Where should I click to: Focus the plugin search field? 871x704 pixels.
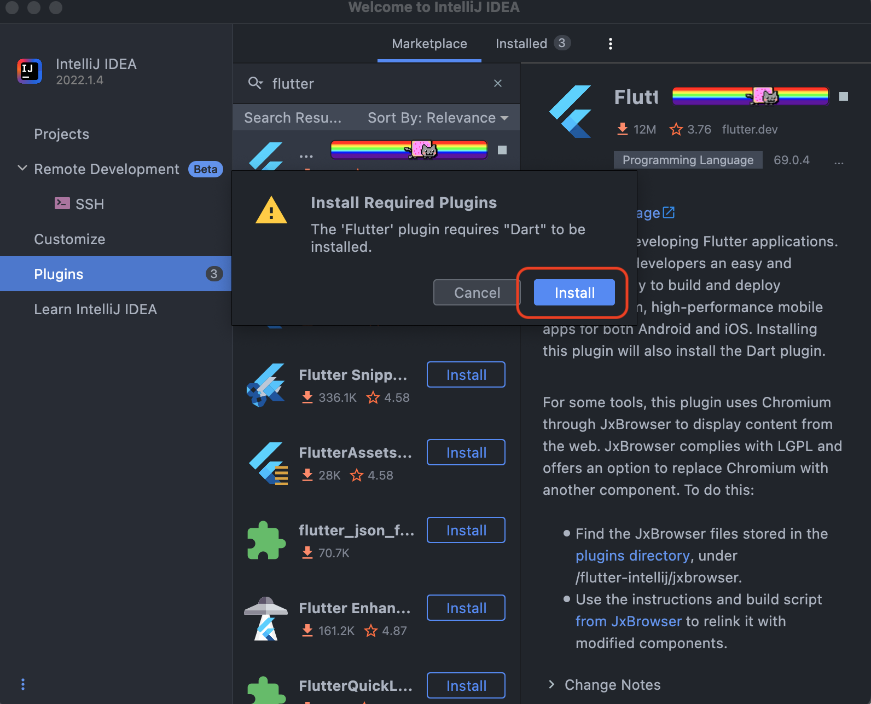[x=378, y=83]
